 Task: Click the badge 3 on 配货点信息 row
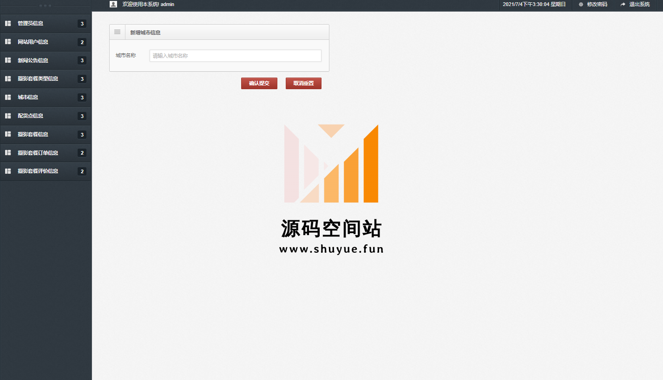point(82,116)
